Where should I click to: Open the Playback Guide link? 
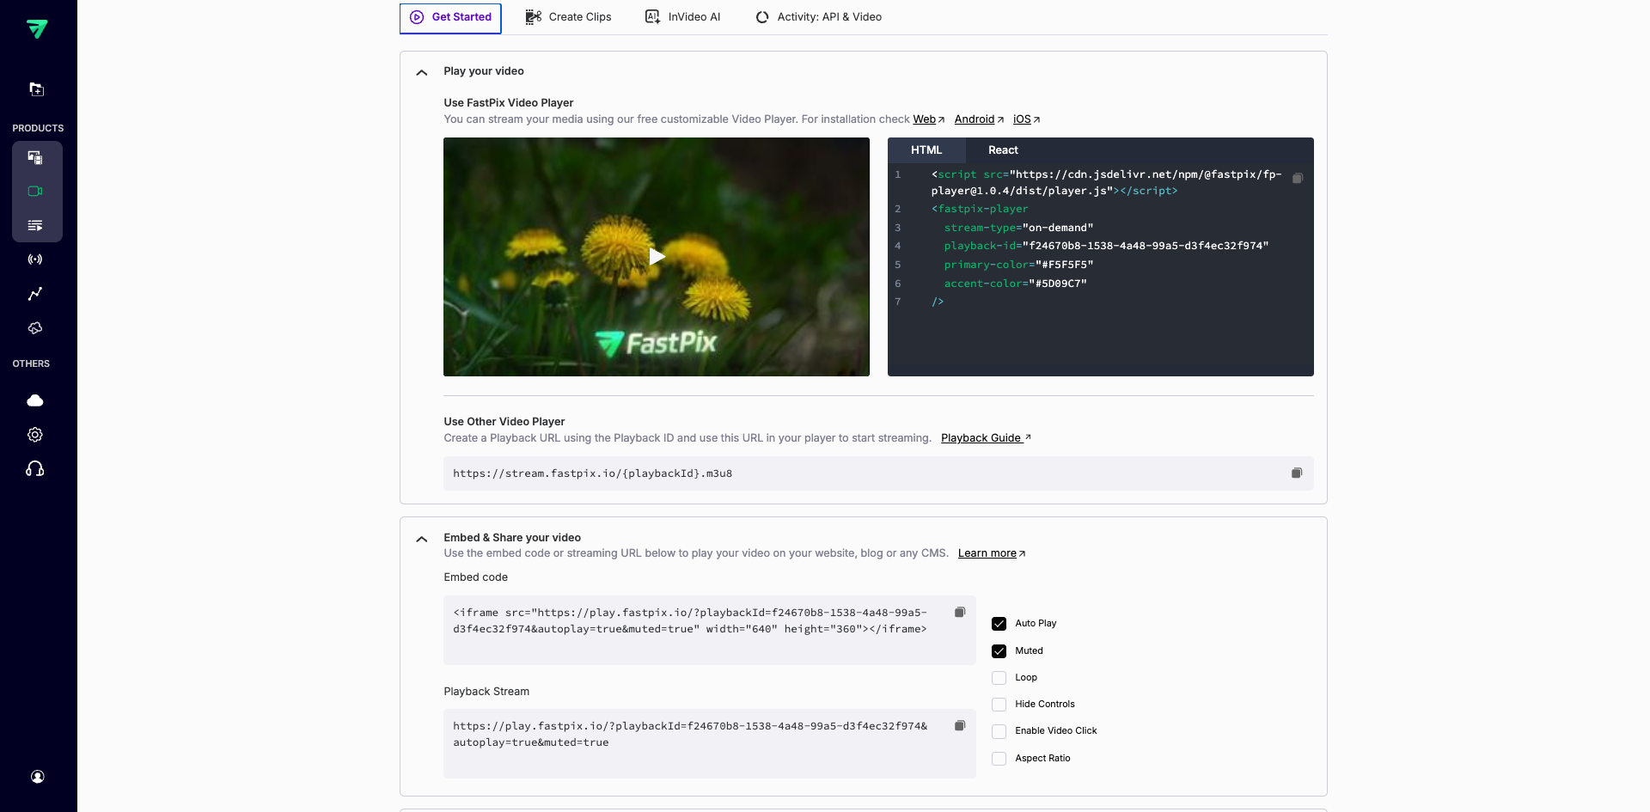point(981,438)
